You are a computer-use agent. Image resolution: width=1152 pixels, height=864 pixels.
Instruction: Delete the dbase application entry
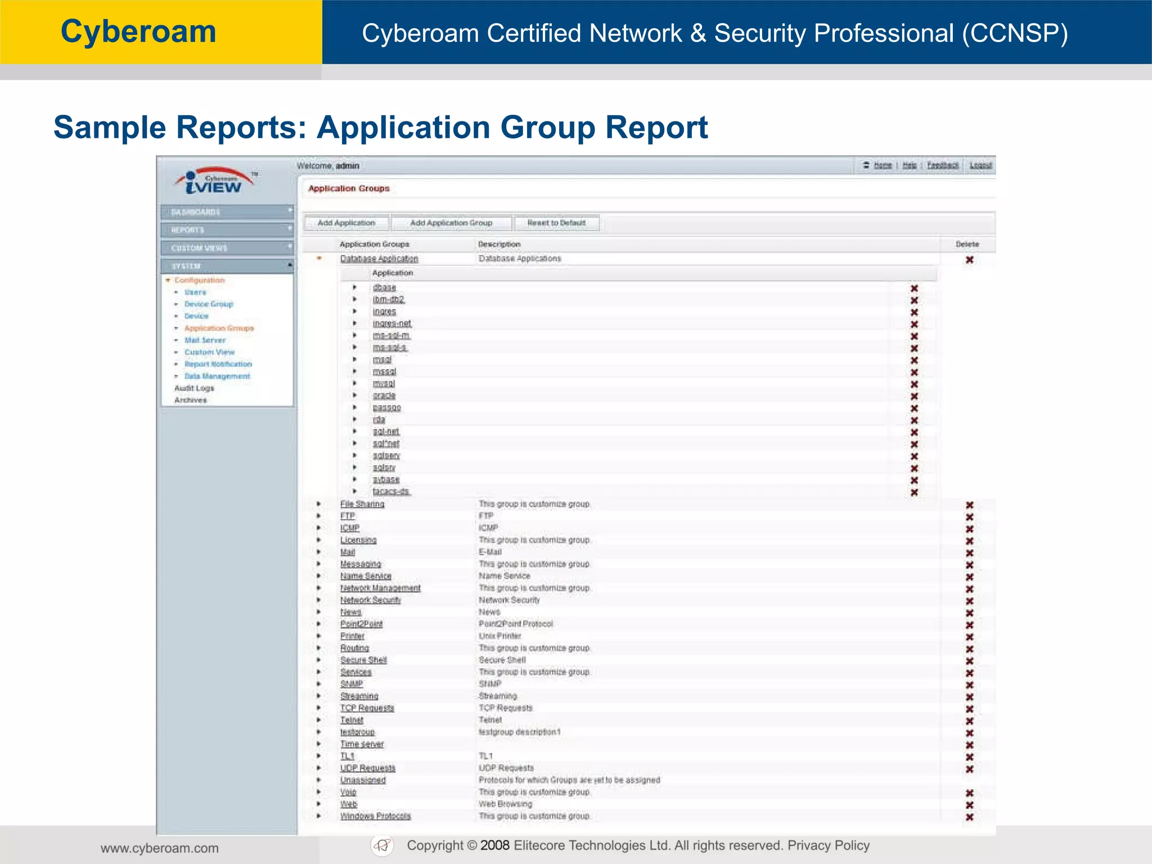(914, 288)
